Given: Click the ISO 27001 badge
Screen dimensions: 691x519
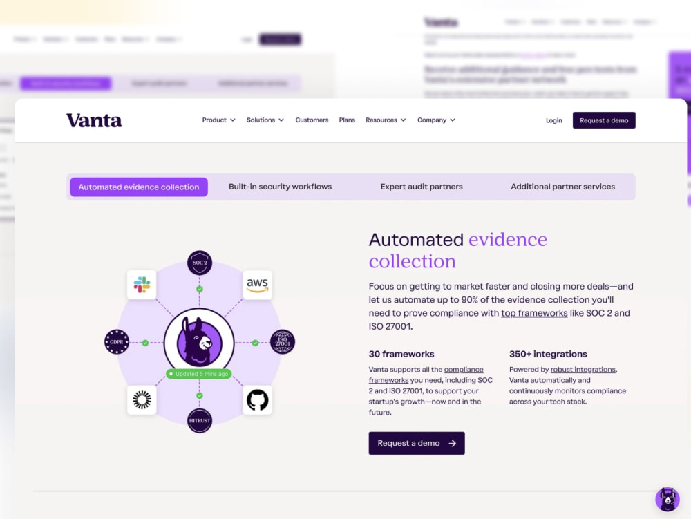Looking at the screenshot, I should click(283, 342).
